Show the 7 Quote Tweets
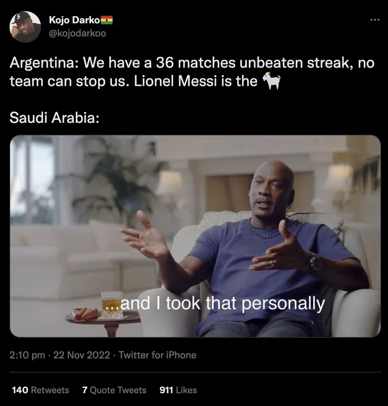This screenshot has width=388, height=406. [114, 390]
